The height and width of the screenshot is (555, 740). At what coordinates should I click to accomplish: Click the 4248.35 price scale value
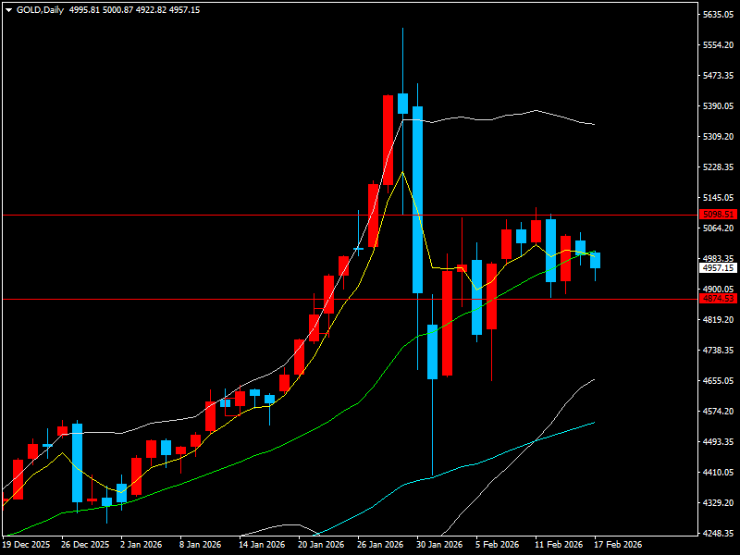point(719,534)
